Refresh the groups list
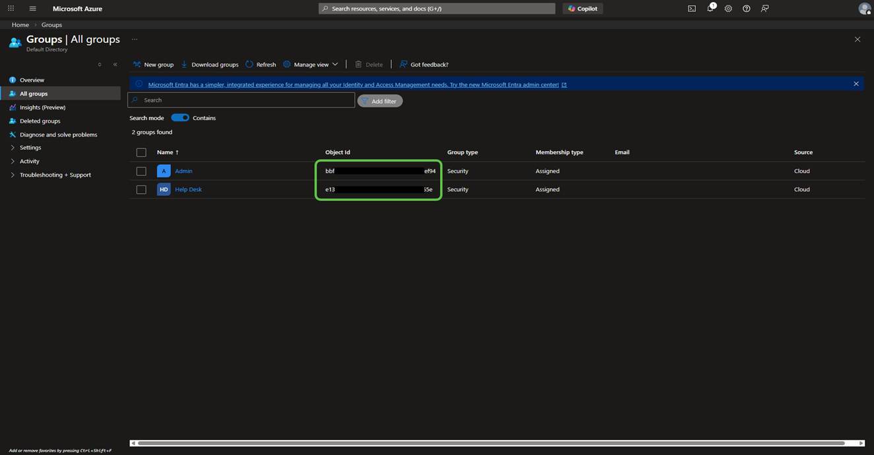The width and height of the screenshot is (874, 455). 261,65
